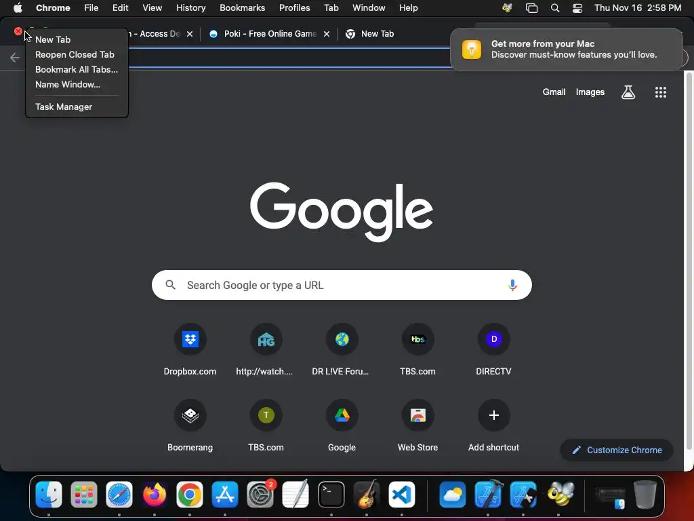694x521 pixels.
Task: Open the bee app in the Dock
Action: point(560,494)
